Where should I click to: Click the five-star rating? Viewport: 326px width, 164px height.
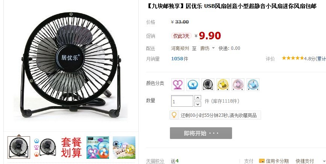[x=293, y=58]
